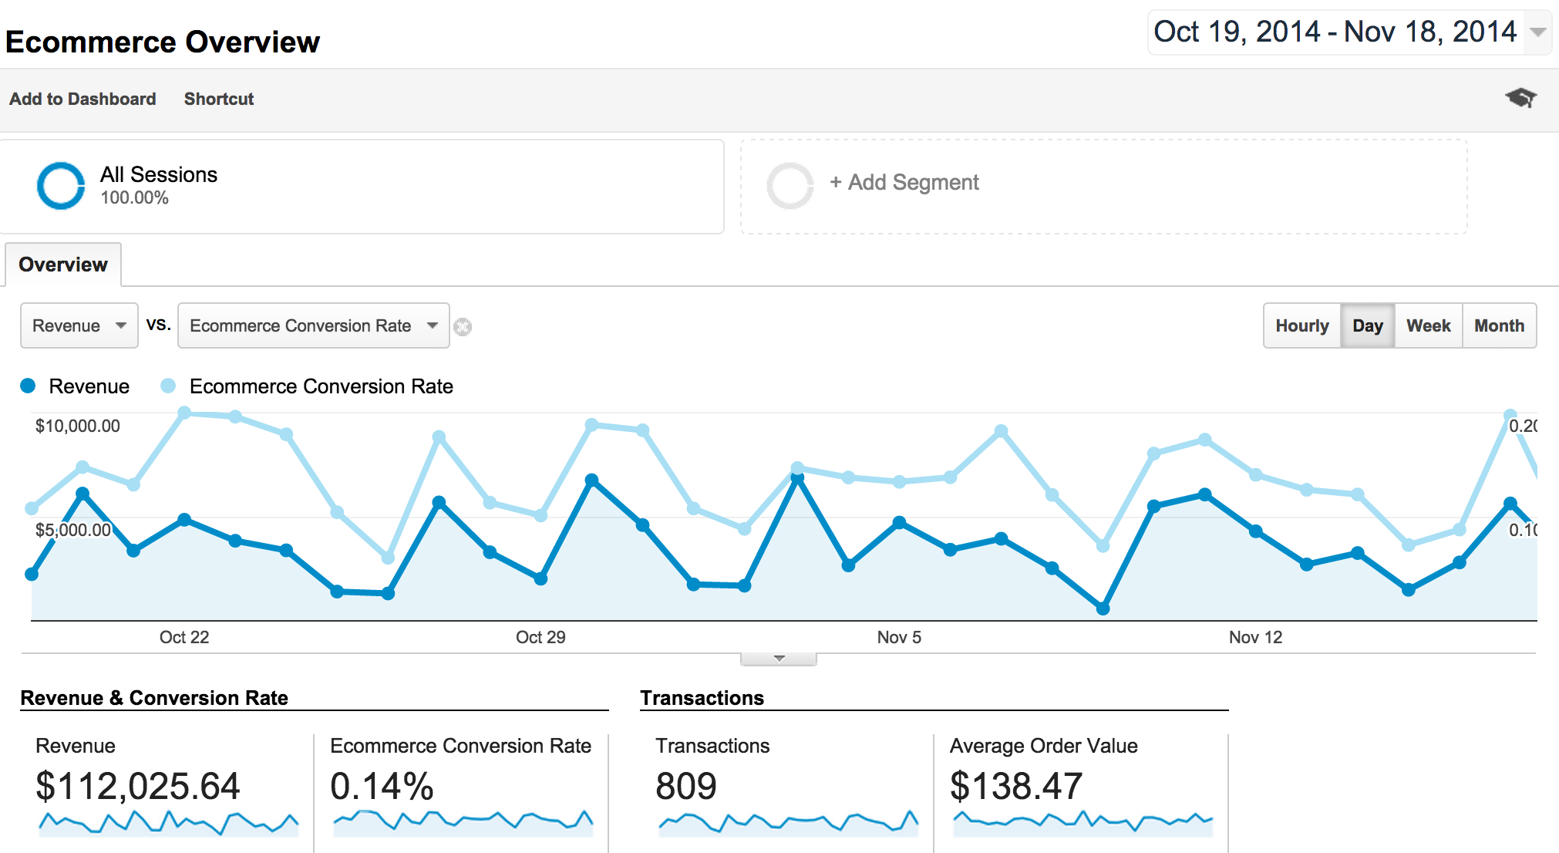Screen dimensions: 1559x853
Task: Click the Transactions section heading
Action: point(702,698)
